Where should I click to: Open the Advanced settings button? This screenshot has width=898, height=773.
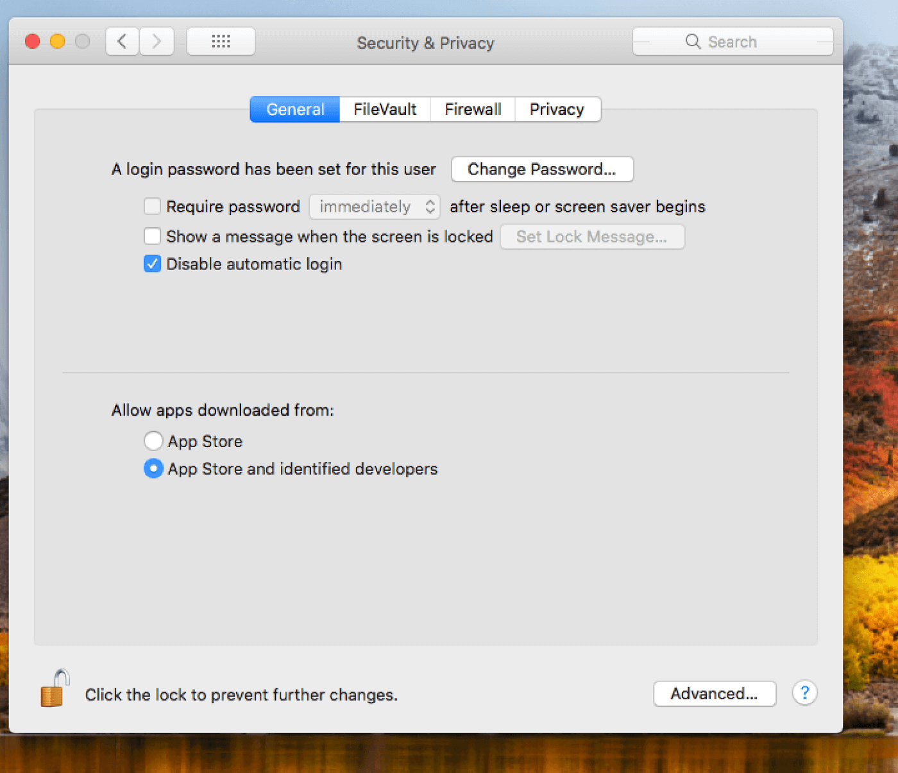click(714, 693)
